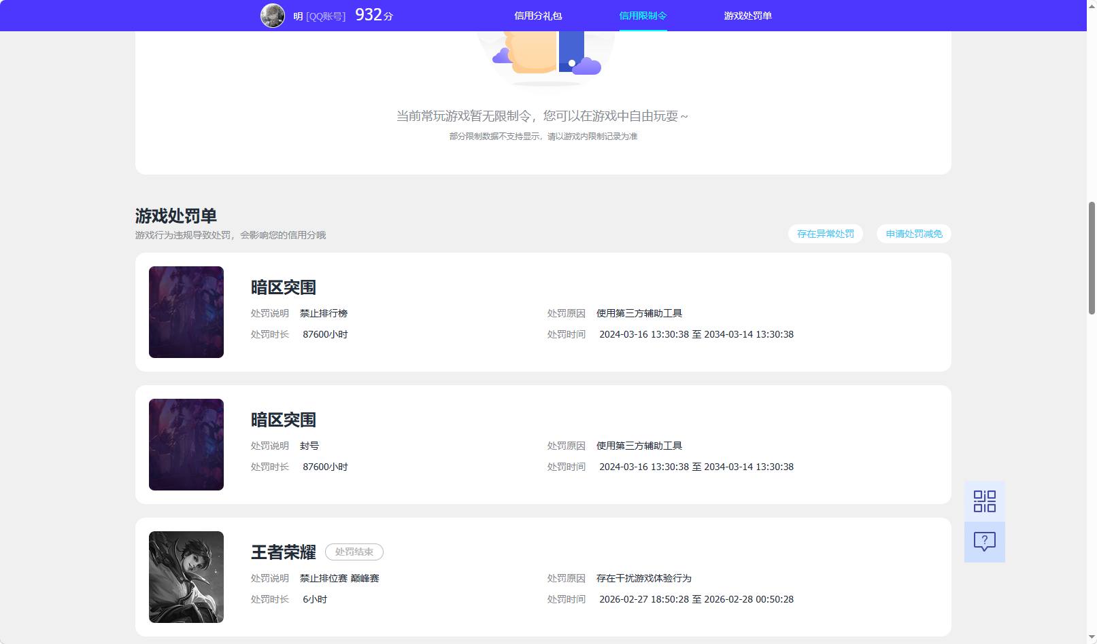
Task: Open the 游戏处罚单 tab
Action: point(747,15)
